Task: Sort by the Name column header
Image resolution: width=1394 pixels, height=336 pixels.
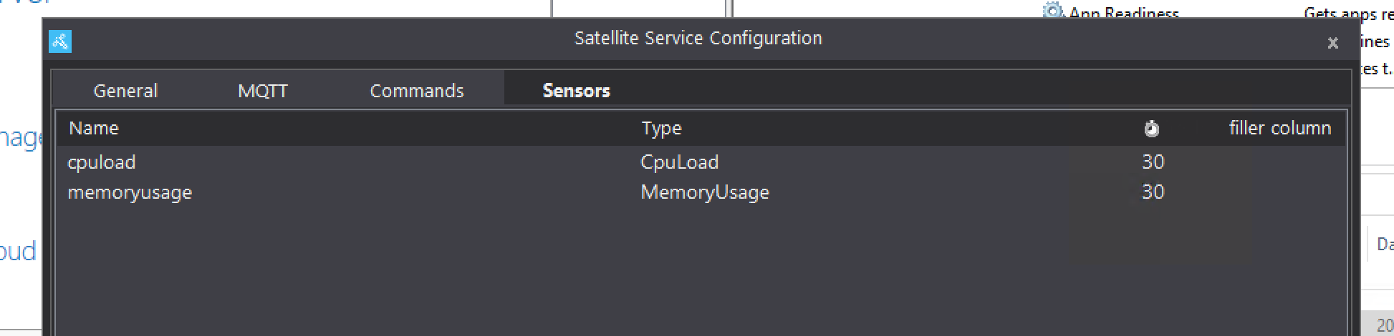Action: pos(94,129)
